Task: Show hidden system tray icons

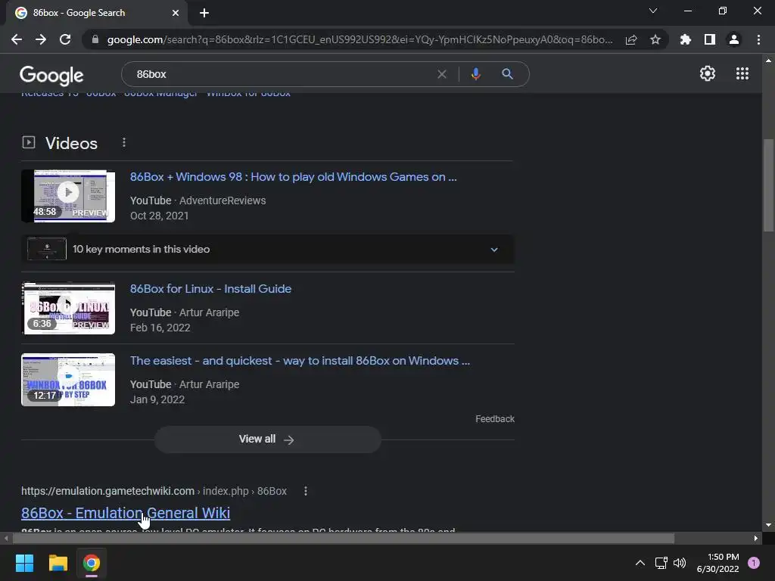Action: coord(640,563)
